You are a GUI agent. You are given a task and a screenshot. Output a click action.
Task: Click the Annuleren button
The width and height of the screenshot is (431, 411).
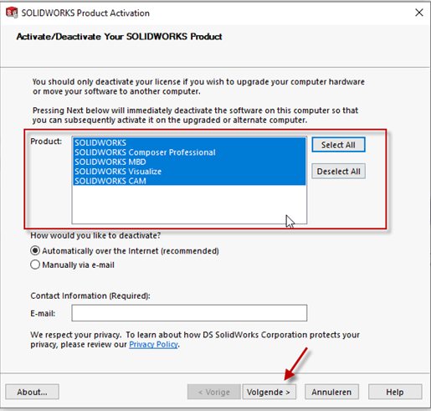(331, 392)
